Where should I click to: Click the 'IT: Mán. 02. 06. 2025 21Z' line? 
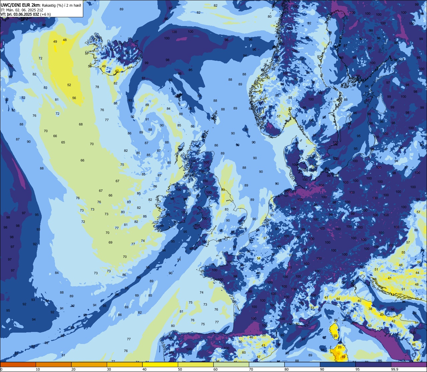[x=22, y=10]
